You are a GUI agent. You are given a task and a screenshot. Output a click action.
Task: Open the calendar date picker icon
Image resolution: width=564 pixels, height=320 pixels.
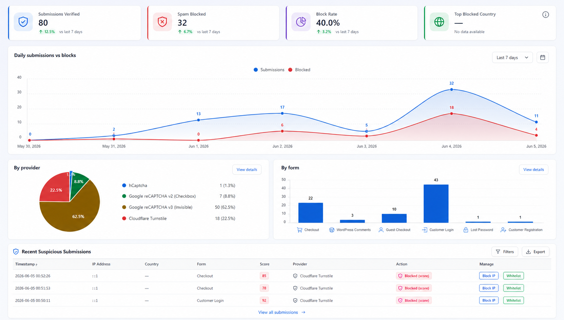tap(543, 58)
